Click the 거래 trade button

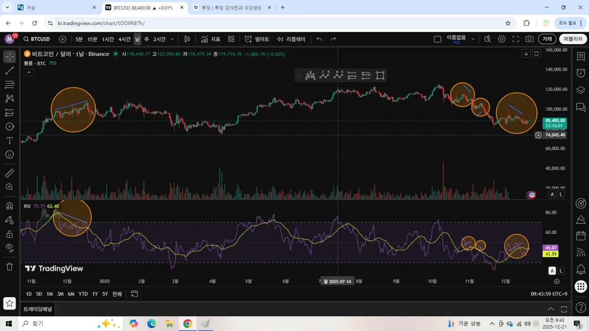coord(547,39)
